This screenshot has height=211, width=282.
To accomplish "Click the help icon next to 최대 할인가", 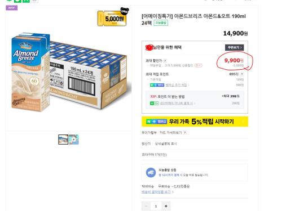I will pyautogui.click(x=165, y=61).
